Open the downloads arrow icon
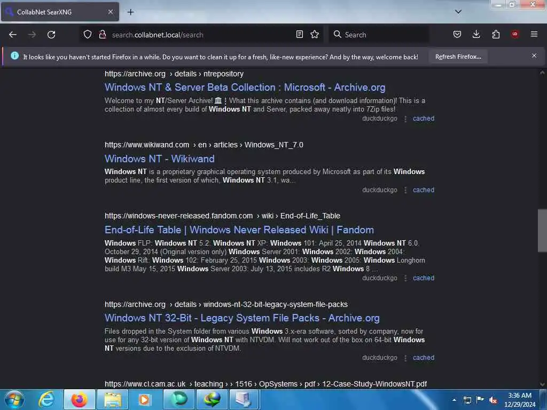This screenshot has height=410, width=547. [476, 34]
